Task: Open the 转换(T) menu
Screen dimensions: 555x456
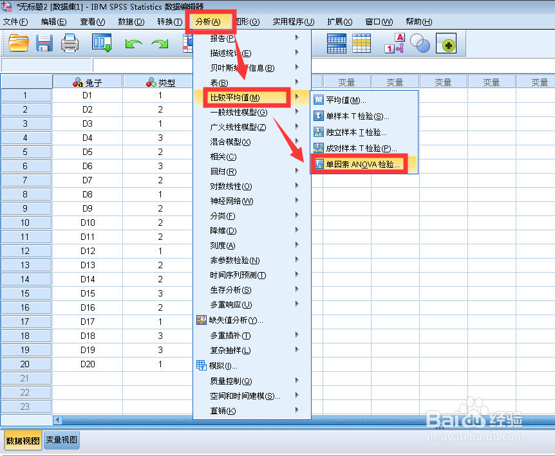Action: (170, 22)
